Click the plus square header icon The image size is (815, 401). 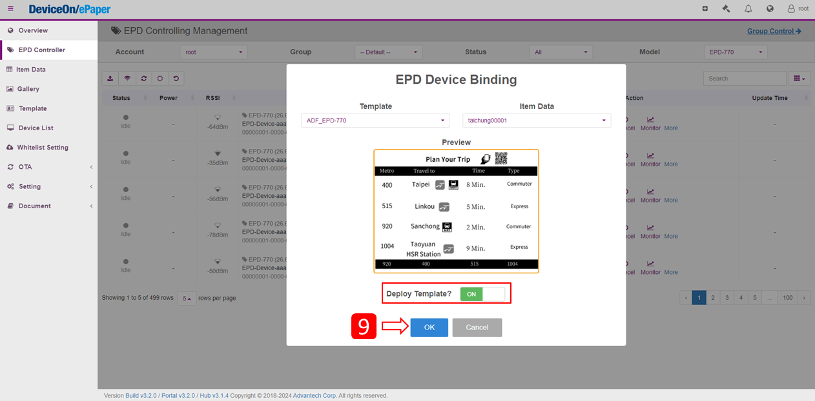coord(705,9)
